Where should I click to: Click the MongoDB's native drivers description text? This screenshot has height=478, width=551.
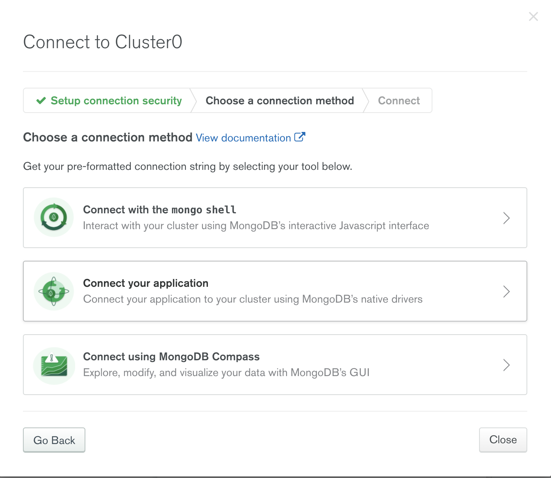(253, 299)
